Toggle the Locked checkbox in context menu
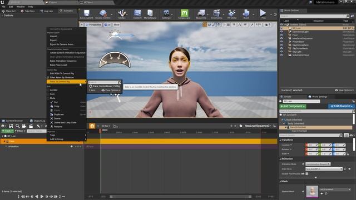This screenshot has width=356, height=200. tap(48, 90)
